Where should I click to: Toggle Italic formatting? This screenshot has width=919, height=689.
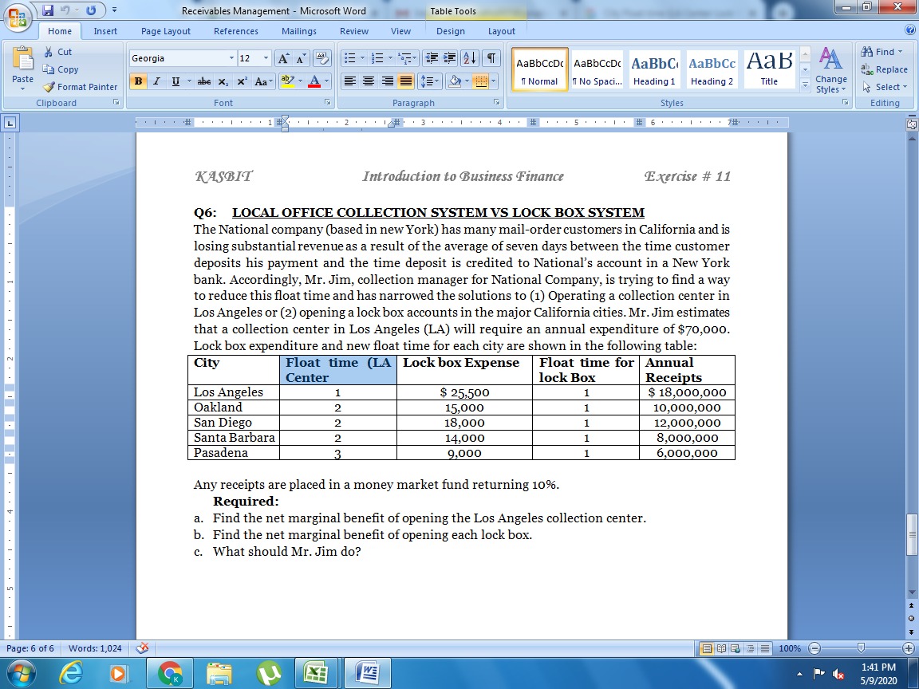point(156,81)
